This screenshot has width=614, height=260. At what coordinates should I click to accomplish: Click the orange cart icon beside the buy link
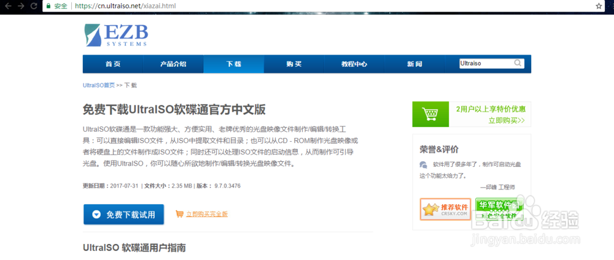tap(179, 213)
